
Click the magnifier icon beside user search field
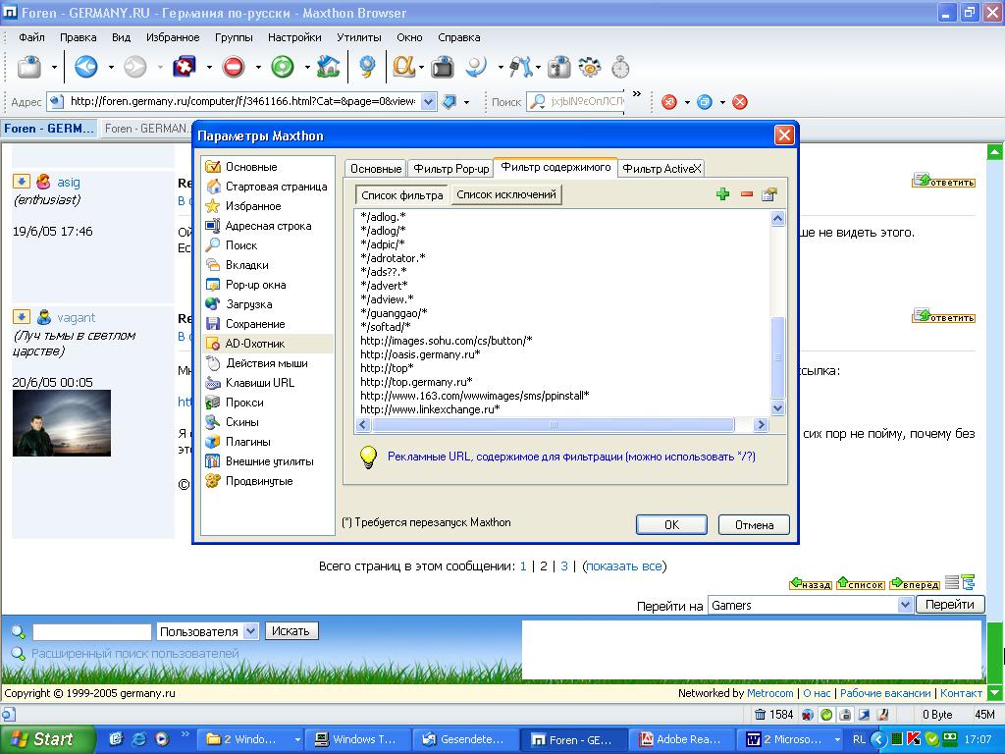click(18, 631)
